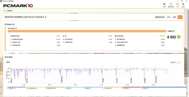Toggle the 监控细节 switch
The image size is (189, 97).
(x=179, y=62)
